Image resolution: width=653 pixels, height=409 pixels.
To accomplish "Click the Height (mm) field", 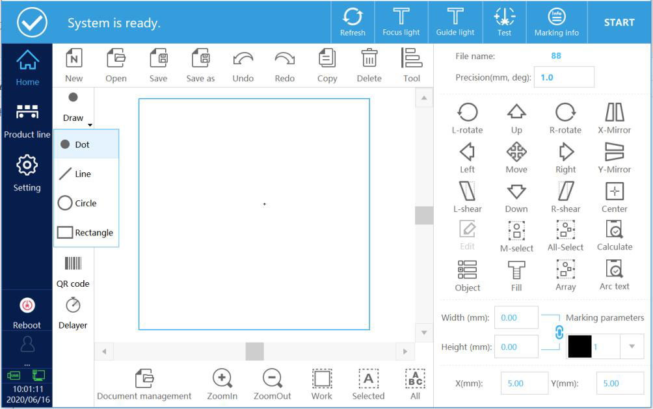I will [x=516, y=347].
